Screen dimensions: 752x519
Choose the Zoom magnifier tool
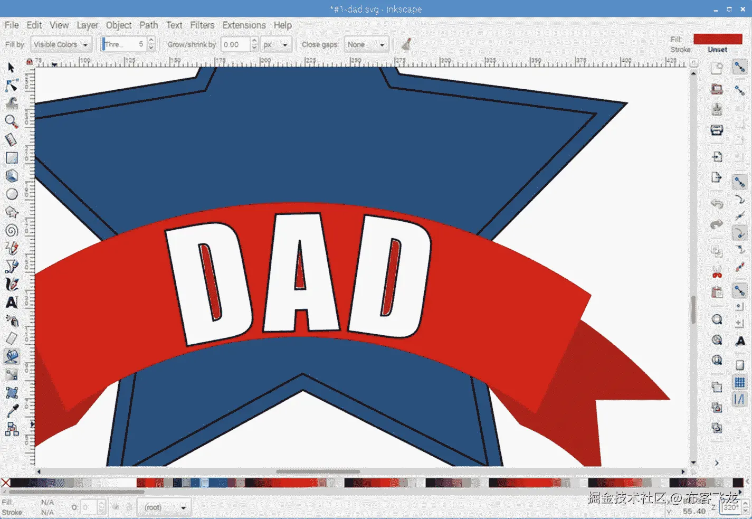(12, 121)
